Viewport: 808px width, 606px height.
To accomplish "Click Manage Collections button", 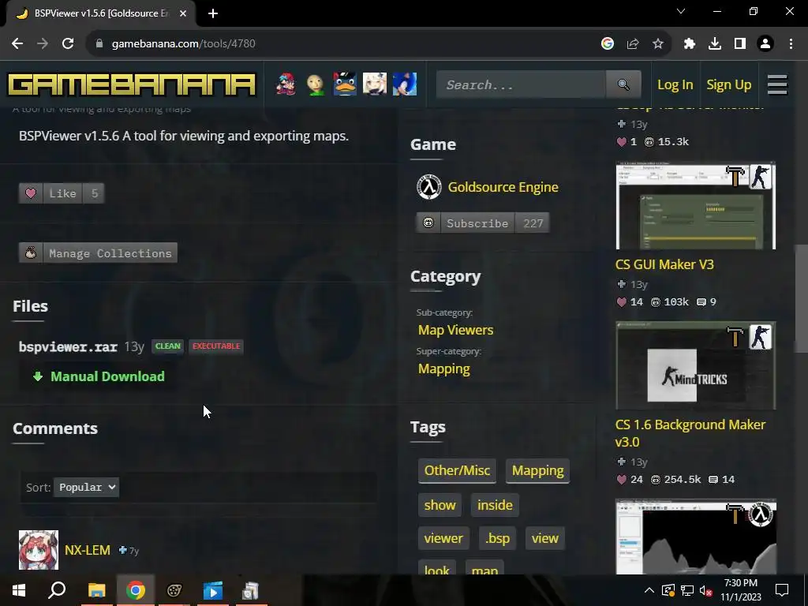I will pos(98,253).
